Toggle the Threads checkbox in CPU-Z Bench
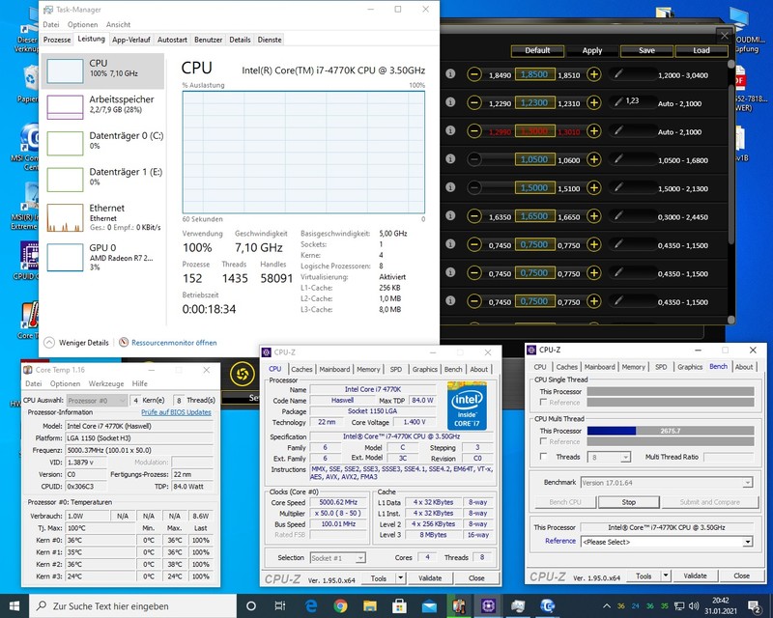This screenshot has width=773, height=618. [543, 457]
